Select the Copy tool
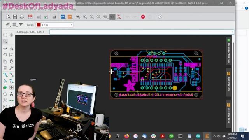The width and height of the screenshot is (249, 140). point(5,61)
